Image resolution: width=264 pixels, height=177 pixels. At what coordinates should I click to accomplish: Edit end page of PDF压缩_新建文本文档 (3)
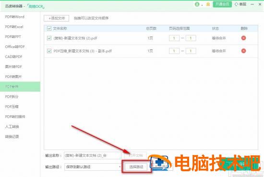click(x=191, y=51)
